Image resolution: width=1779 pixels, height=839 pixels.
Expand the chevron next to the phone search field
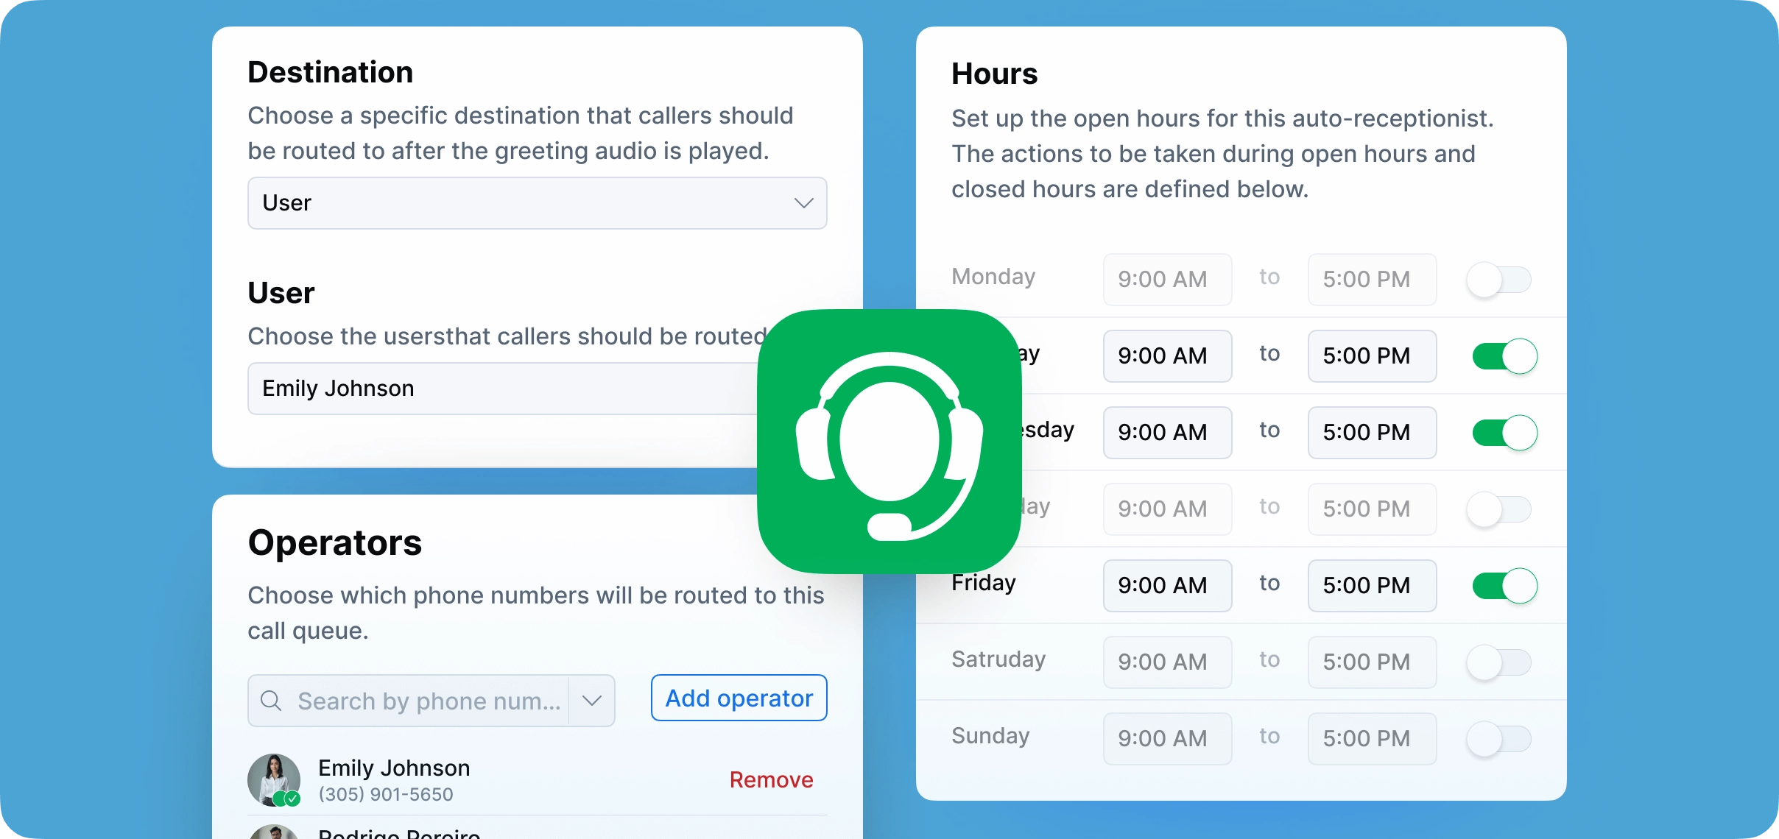591,700
